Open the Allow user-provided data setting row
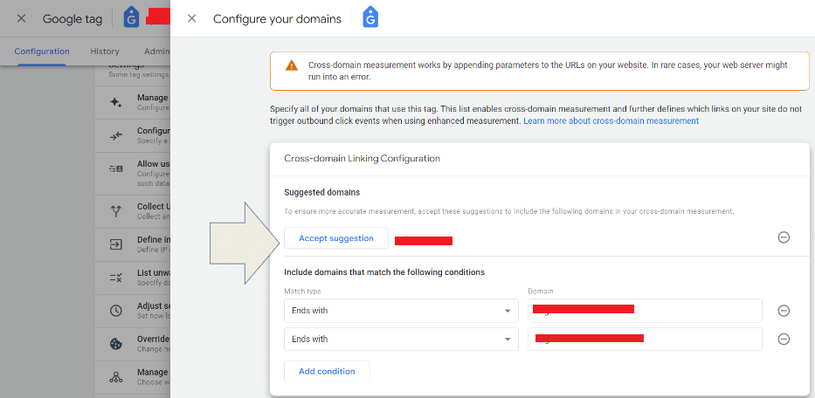The height and width of the screenshot is (398, 815). (x=133, y=173)
